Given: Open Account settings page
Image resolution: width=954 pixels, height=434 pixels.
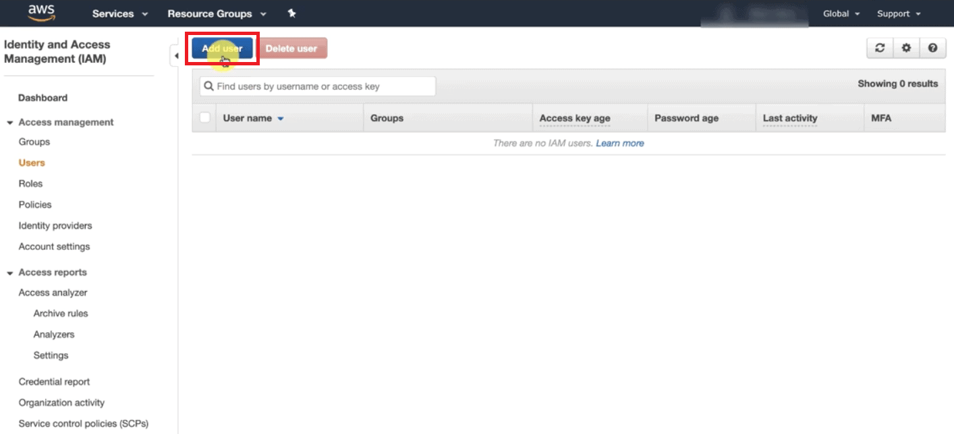Looking at the screenshot, I should [54, 247].
